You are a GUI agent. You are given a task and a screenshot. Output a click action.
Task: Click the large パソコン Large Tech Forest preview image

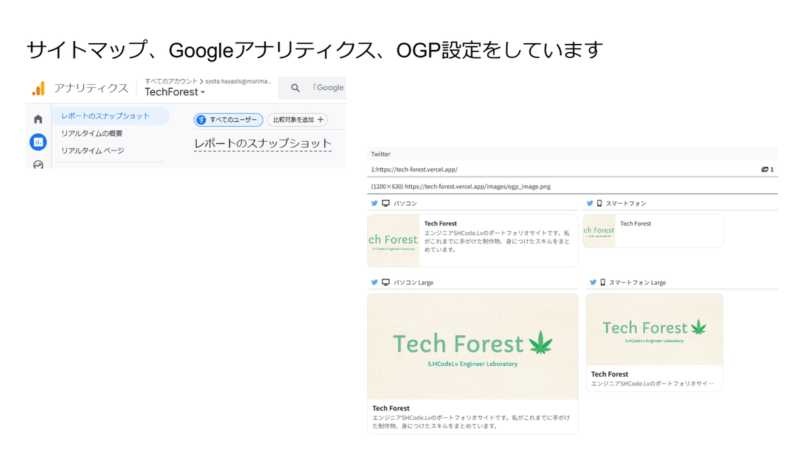473,346
